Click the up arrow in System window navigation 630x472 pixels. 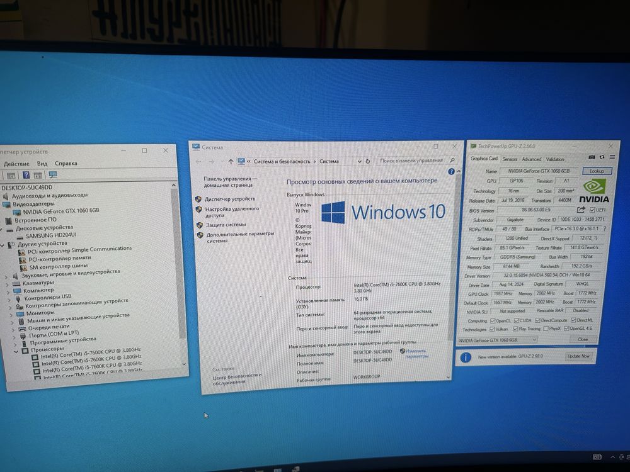231,161
